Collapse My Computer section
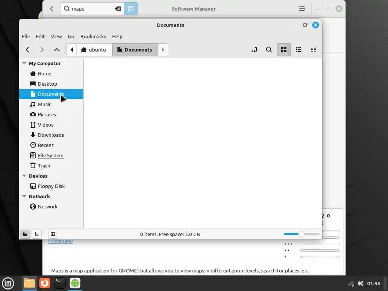This screenshot has width=388, height=291. [x=24, y=63]
